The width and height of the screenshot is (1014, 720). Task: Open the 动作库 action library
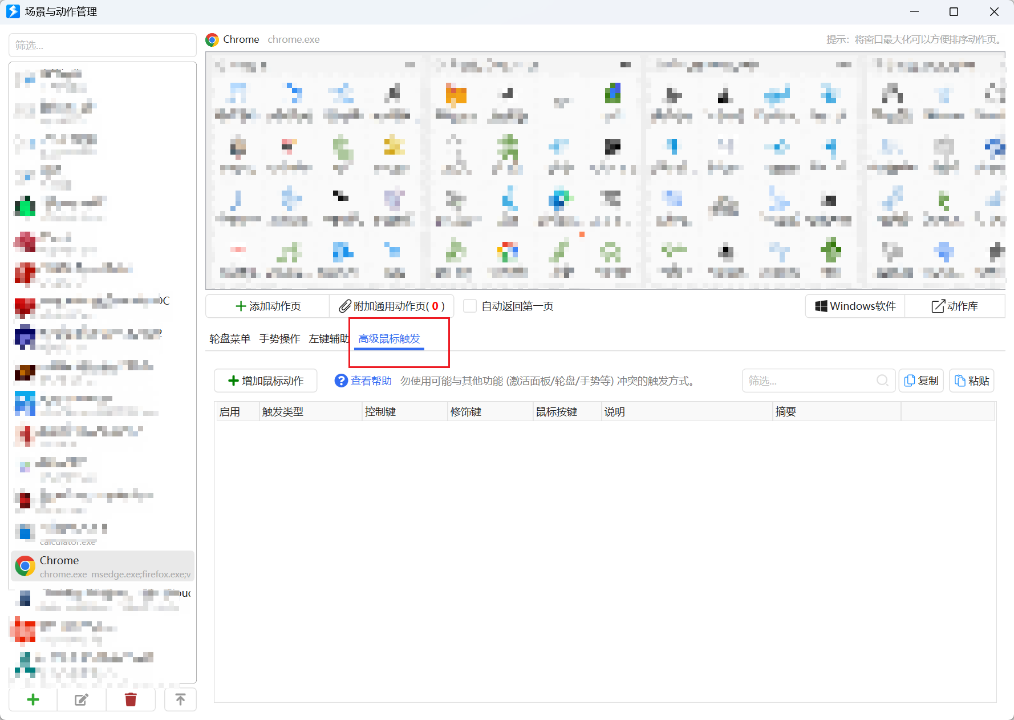point(955,306)
